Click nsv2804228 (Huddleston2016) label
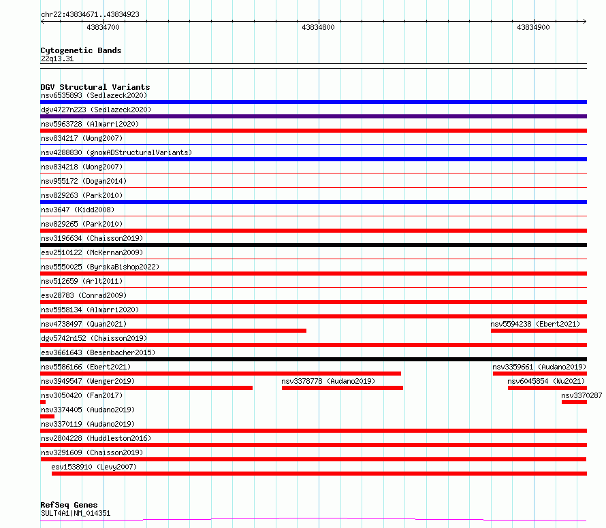Viewport: 606px width, 528px height. coord(96,438)
